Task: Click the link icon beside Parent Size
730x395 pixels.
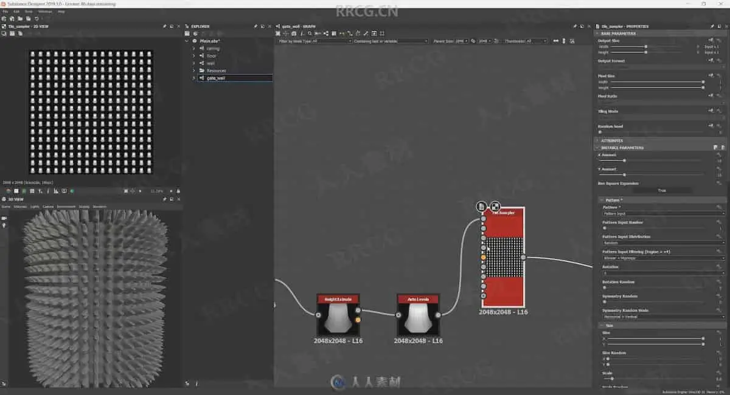Action: 473,41
